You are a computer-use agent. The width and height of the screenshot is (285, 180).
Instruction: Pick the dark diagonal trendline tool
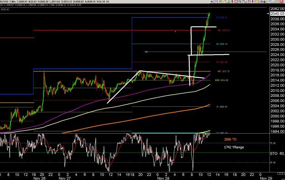[x=244, y=2]
